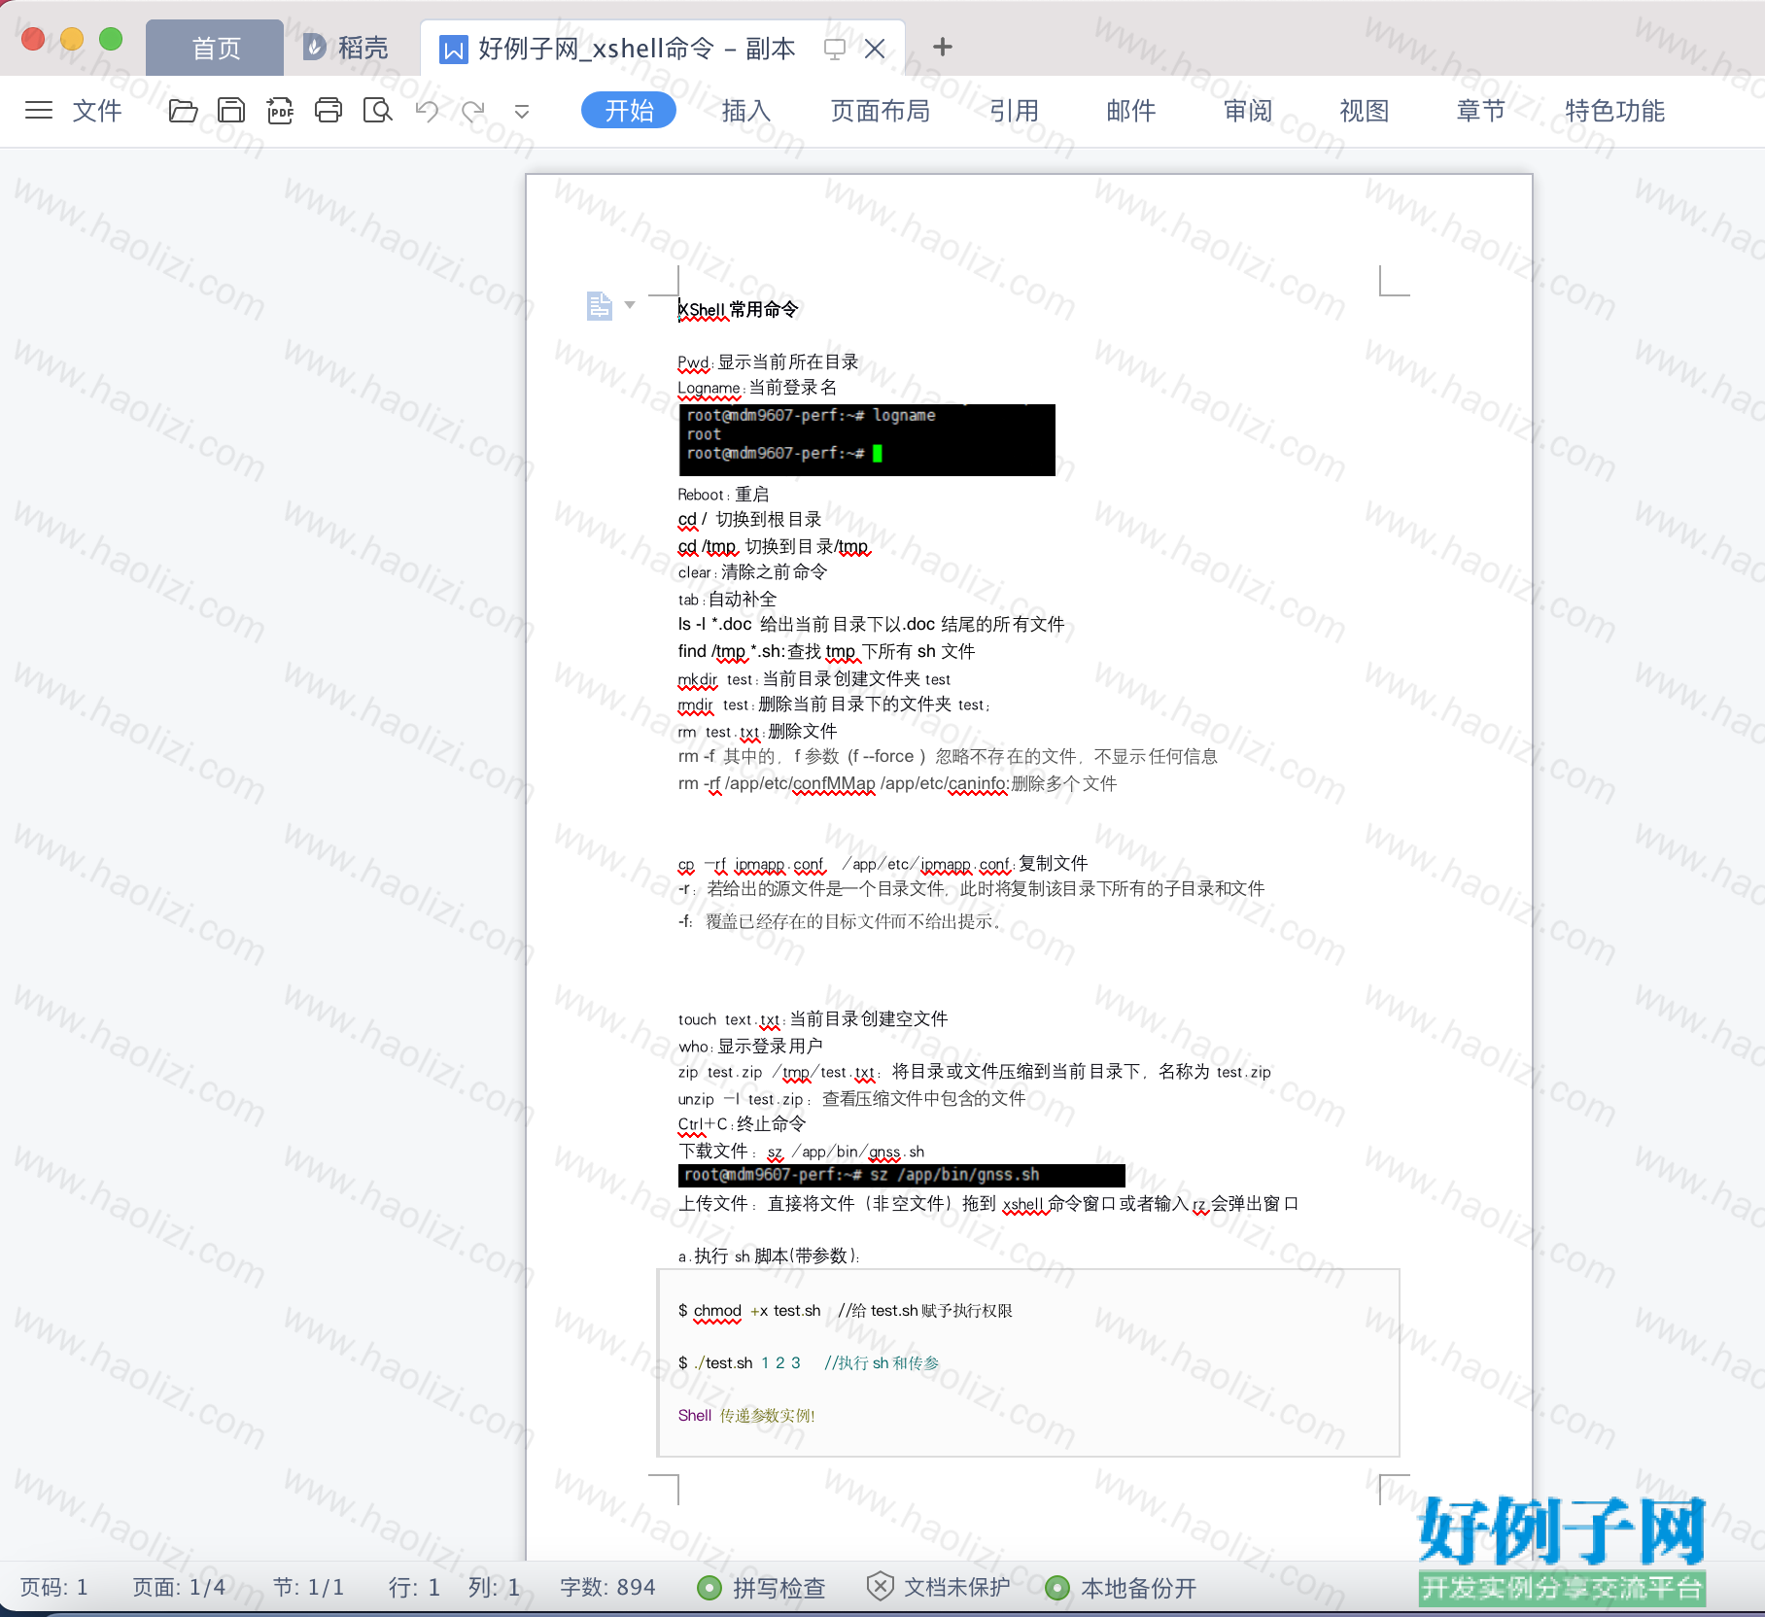Screen dimensions: 1765x1617
Task: Click the 本地备份开 backup status
Action: (1122, 1588)
